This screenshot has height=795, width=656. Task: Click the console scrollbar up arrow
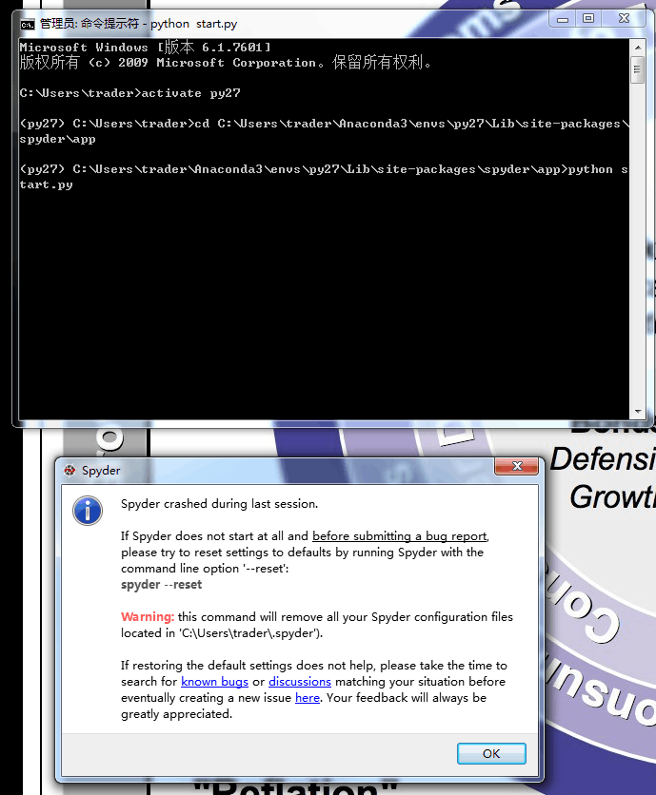pyautogui.click(x=638, y=48)
